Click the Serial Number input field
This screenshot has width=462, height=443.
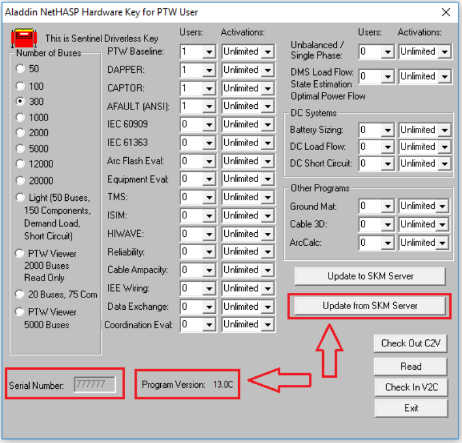click(94, 385)
